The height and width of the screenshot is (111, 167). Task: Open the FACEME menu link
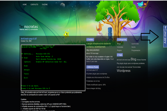[x=45, y=5]
